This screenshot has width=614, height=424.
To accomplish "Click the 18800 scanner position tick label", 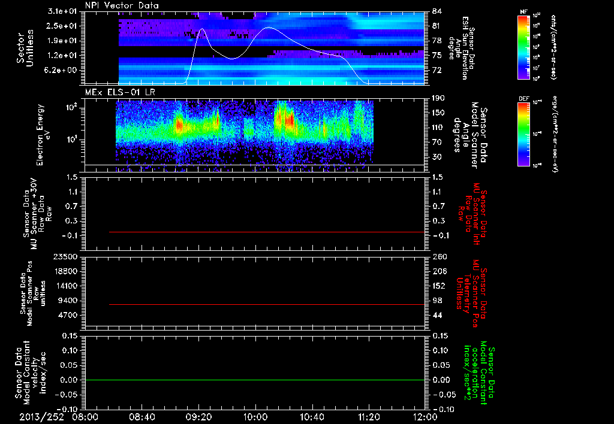I will coord(65,271).
